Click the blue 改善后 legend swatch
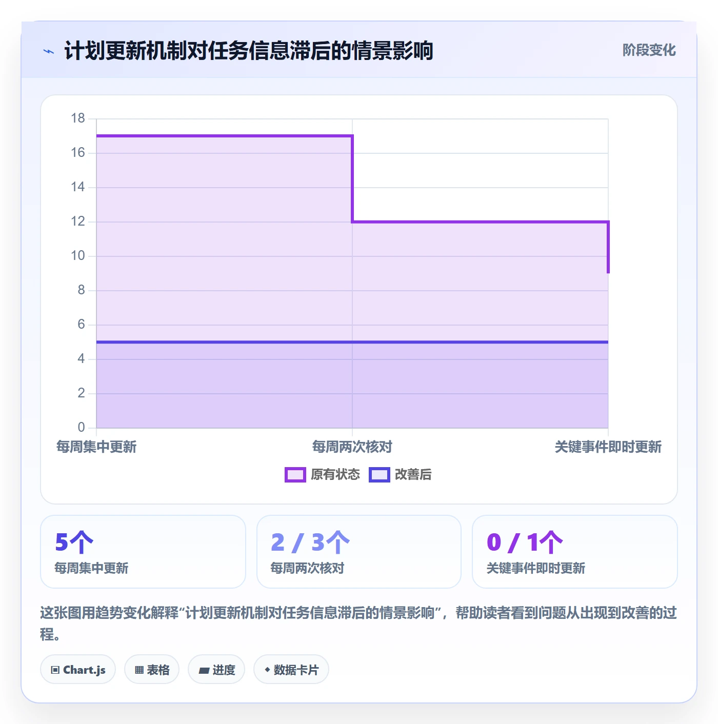Image resolution: width=718 pixels, height=724 pixels. tap(380, 475)
